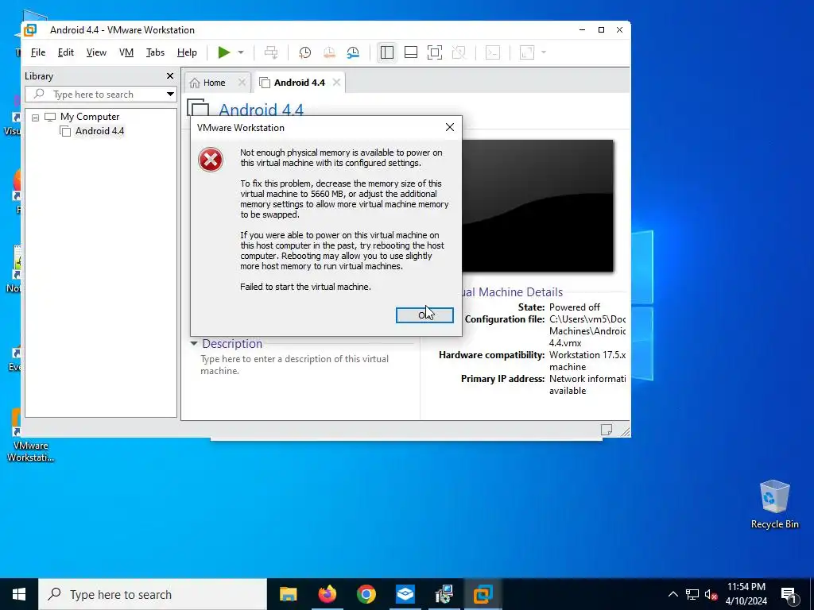Viewport: 814px width, 610px height.
Task: Click VMware Workstation taskbar icon
Action: click(483, 594)
